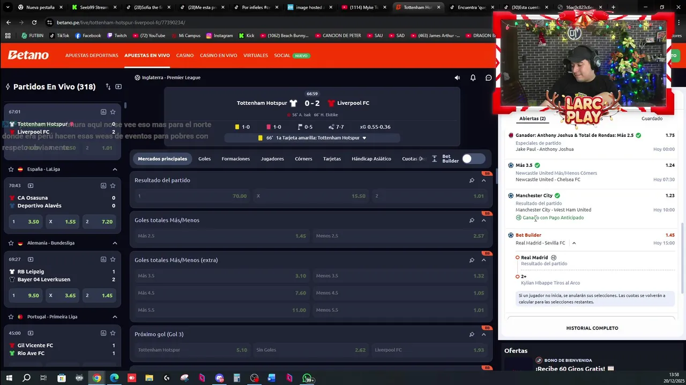Collapse the España - LaLiga section

(x=115, y=169)
